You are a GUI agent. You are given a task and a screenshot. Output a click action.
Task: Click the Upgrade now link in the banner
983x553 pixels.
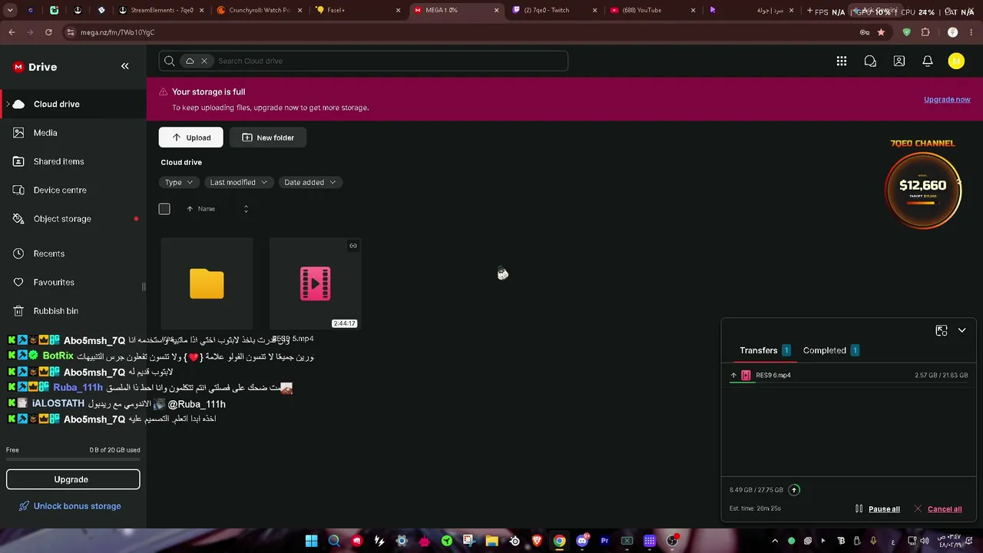(947, 99)
